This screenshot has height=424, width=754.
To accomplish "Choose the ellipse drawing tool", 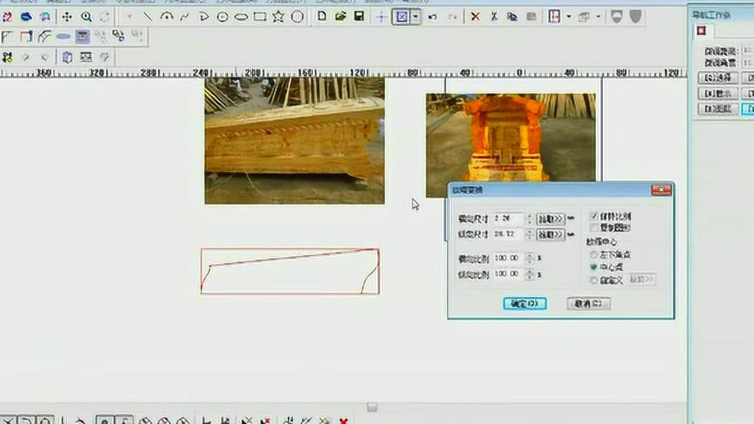I will tap(241, 17).
